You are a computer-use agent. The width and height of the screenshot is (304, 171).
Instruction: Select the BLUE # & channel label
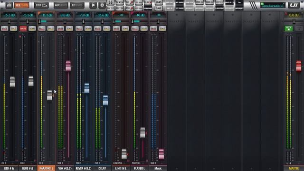point(28,168)
